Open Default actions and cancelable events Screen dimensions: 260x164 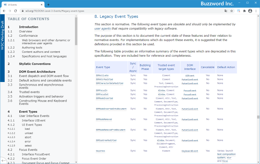pyautogui.click(x=45, y=81)
